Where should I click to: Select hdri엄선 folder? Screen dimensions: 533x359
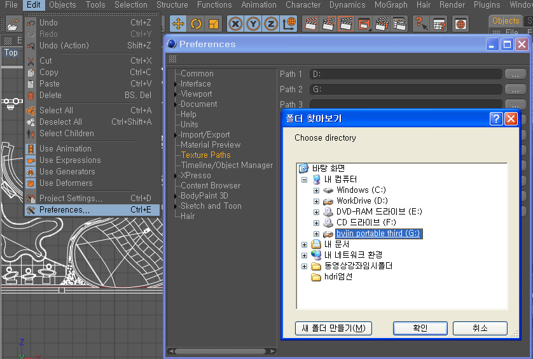338,277
